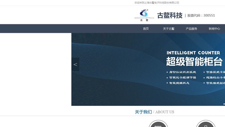Screen dimensions: 225x127
Task: Click the 智能提醒状态 bullet text
Action: coord(179,83)
